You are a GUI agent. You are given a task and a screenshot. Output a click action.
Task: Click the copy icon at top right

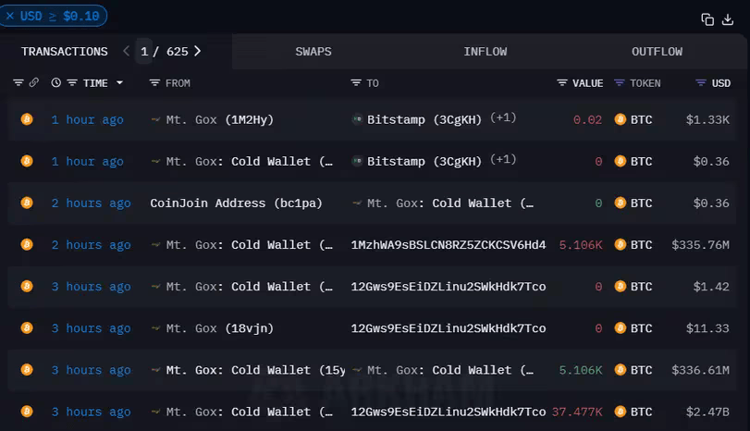tap(707, 18)
